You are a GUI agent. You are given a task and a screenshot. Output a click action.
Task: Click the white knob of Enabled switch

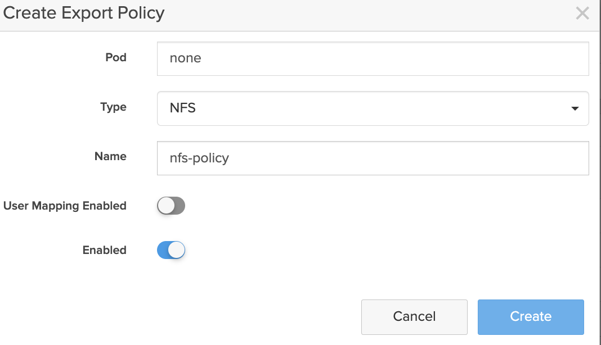(177, 251)
